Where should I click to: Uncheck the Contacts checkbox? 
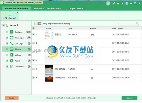click(x=7, y=32)
